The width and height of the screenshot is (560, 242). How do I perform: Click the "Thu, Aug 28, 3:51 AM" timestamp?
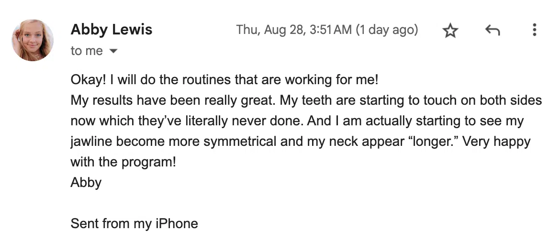(294, 30)
